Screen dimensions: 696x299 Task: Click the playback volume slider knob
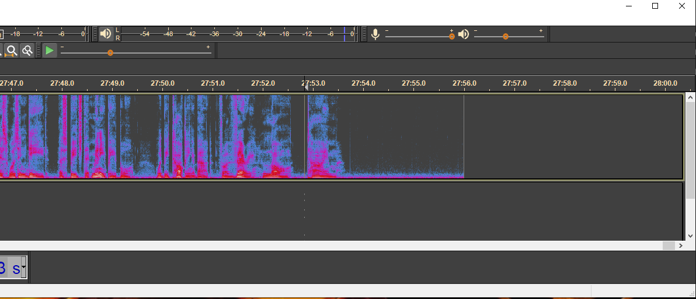tap(506, 37)
